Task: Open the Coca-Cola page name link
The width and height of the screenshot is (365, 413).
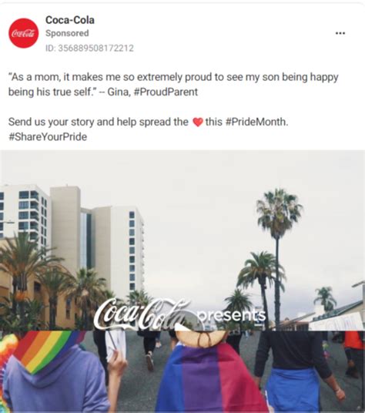Action: coord(70,20)
